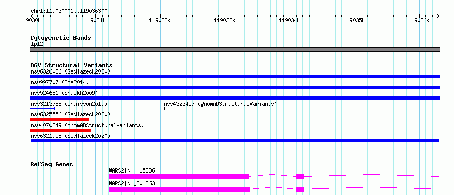
Task: Click the 119033k ruler tick label
Action: click(x=225, y=21)
